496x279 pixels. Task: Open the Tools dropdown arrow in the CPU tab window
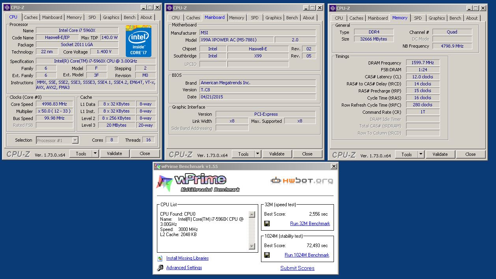(95, 153)
